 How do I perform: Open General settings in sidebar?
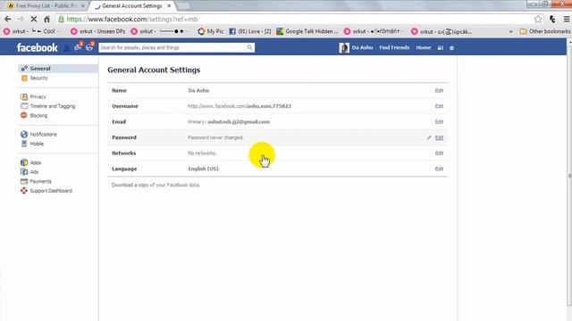(58, 69)
